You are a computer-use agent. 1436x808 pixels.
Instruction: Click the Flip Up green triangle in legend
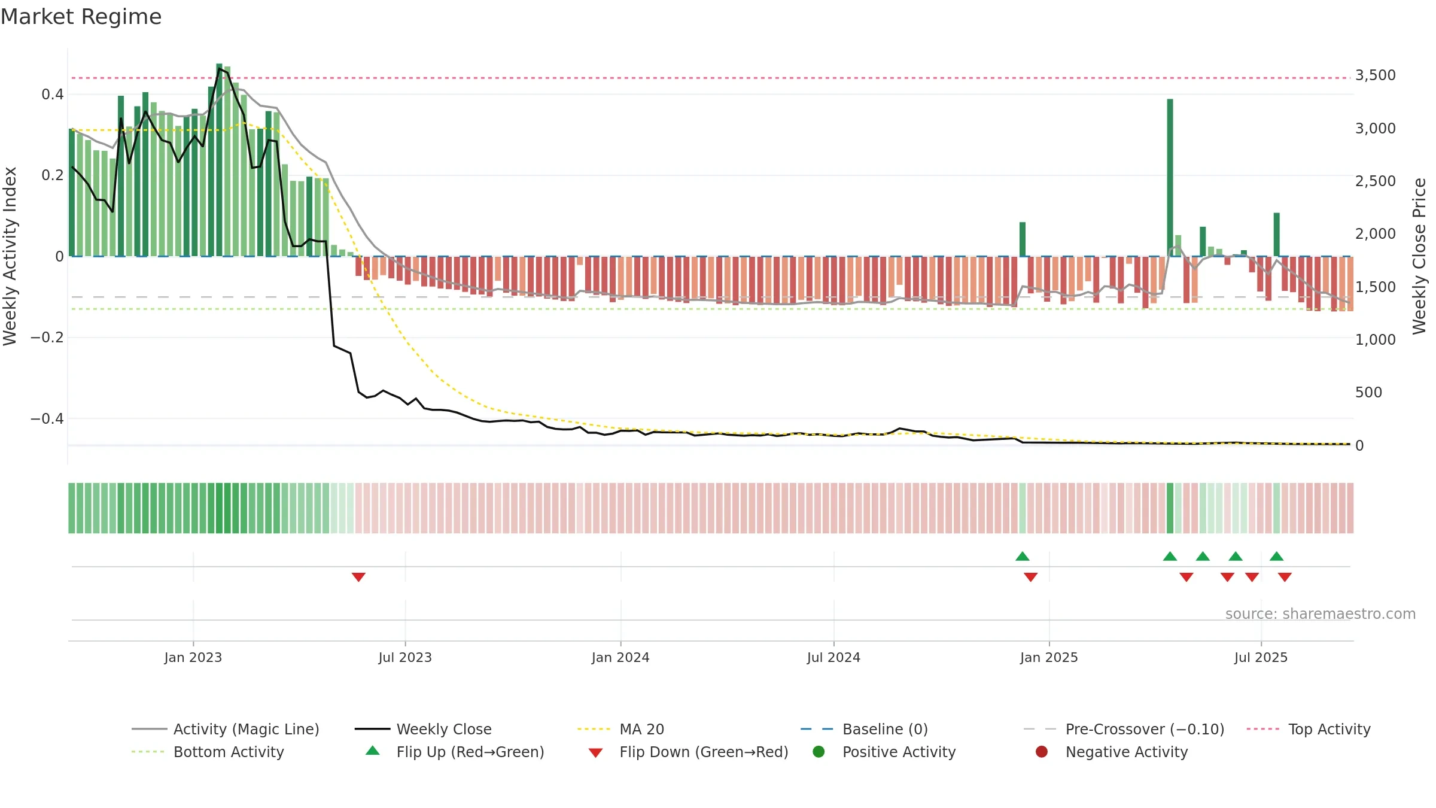[x=373, y=751]
